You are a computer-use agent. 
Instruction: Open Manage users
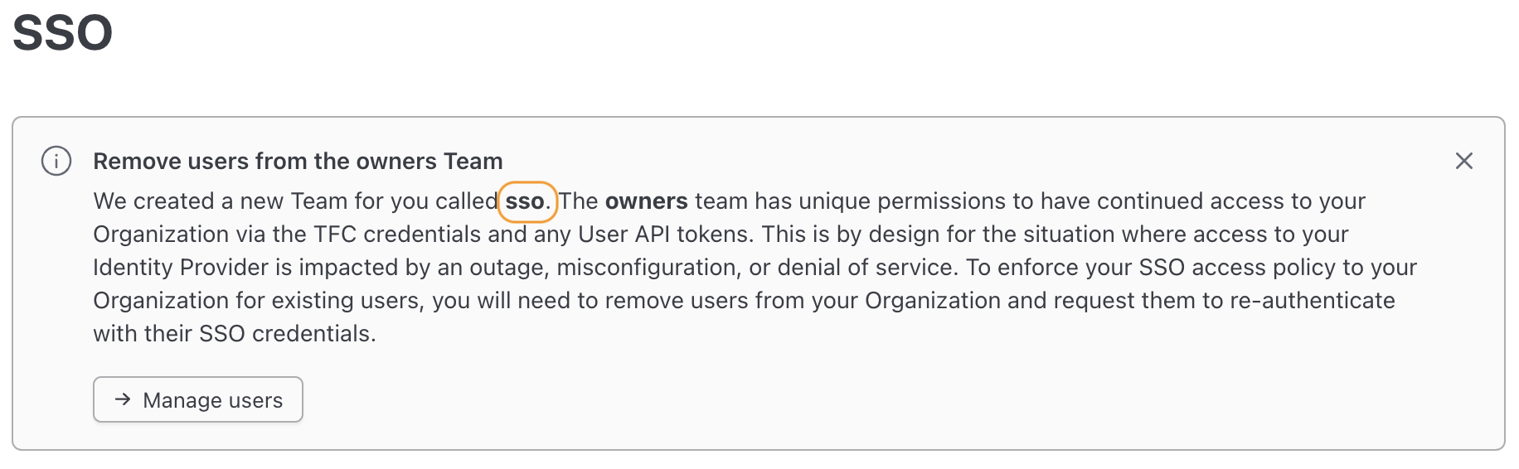(198, 399)
